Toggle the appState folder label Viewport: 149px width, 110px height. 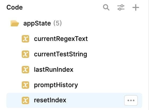(37, 23)
